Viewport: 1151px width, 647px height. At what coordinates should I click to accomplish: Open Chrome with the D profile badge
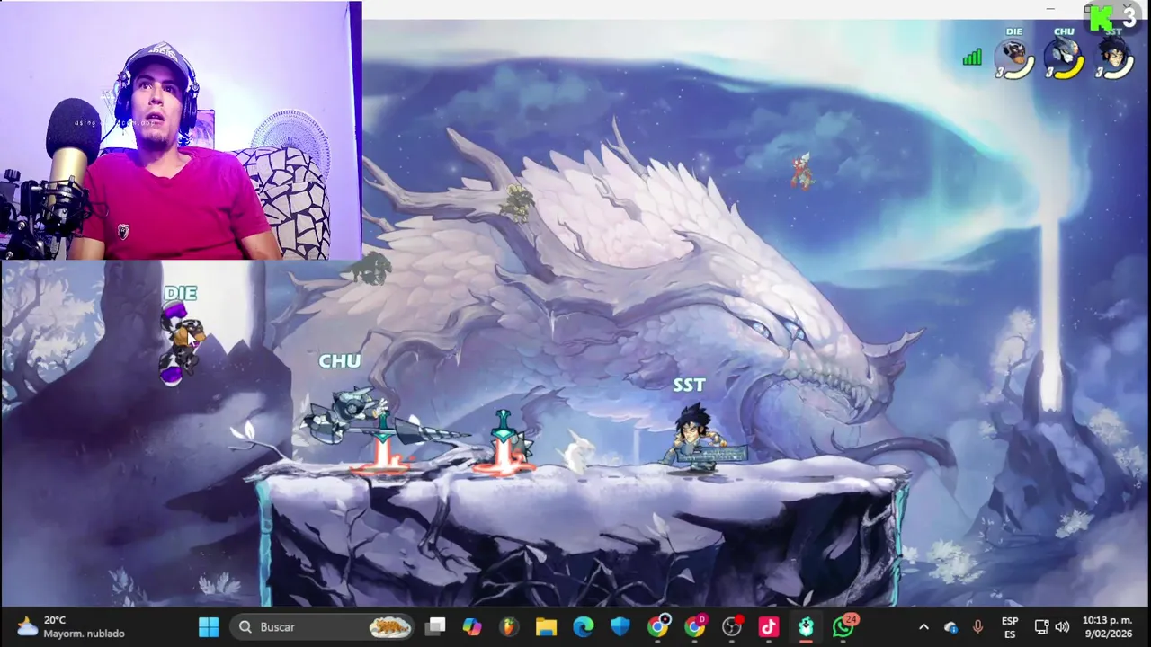coord(695,626)
